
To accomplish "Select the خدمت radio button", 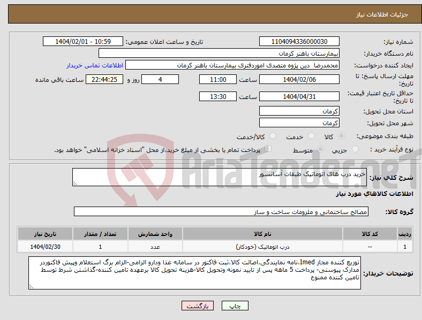I will point(311,136).
